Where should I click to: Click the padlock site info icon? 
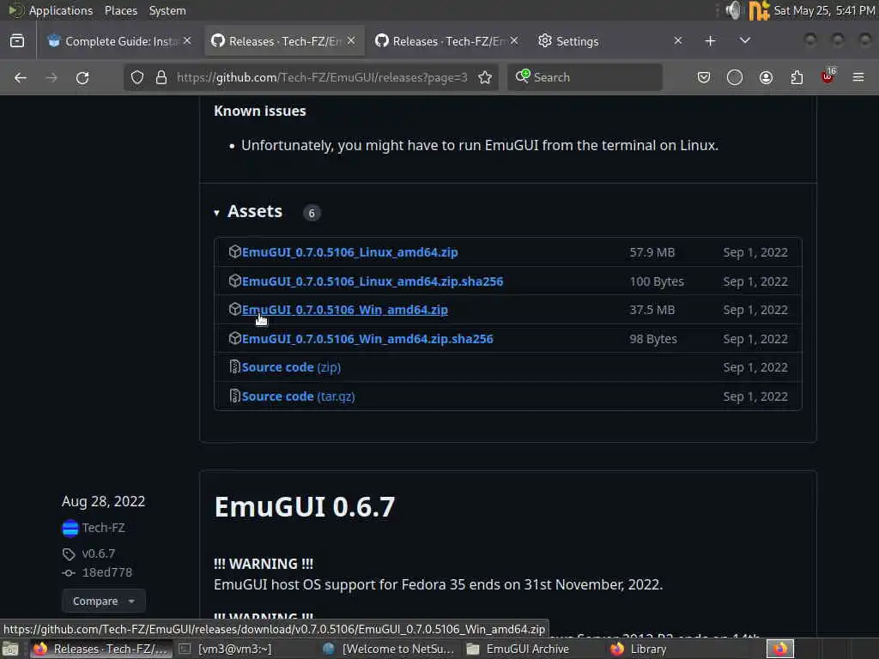coord(161,77)
